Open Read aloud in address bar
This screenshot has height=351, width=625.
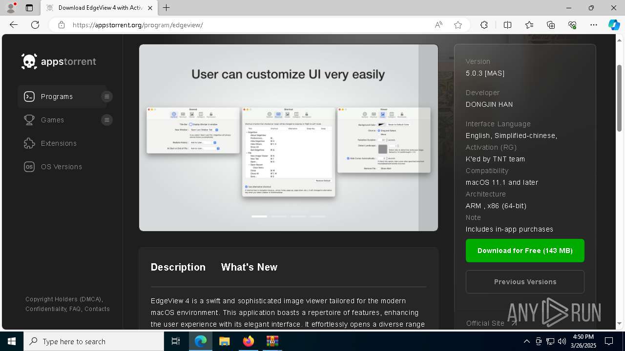coord(438,25)
